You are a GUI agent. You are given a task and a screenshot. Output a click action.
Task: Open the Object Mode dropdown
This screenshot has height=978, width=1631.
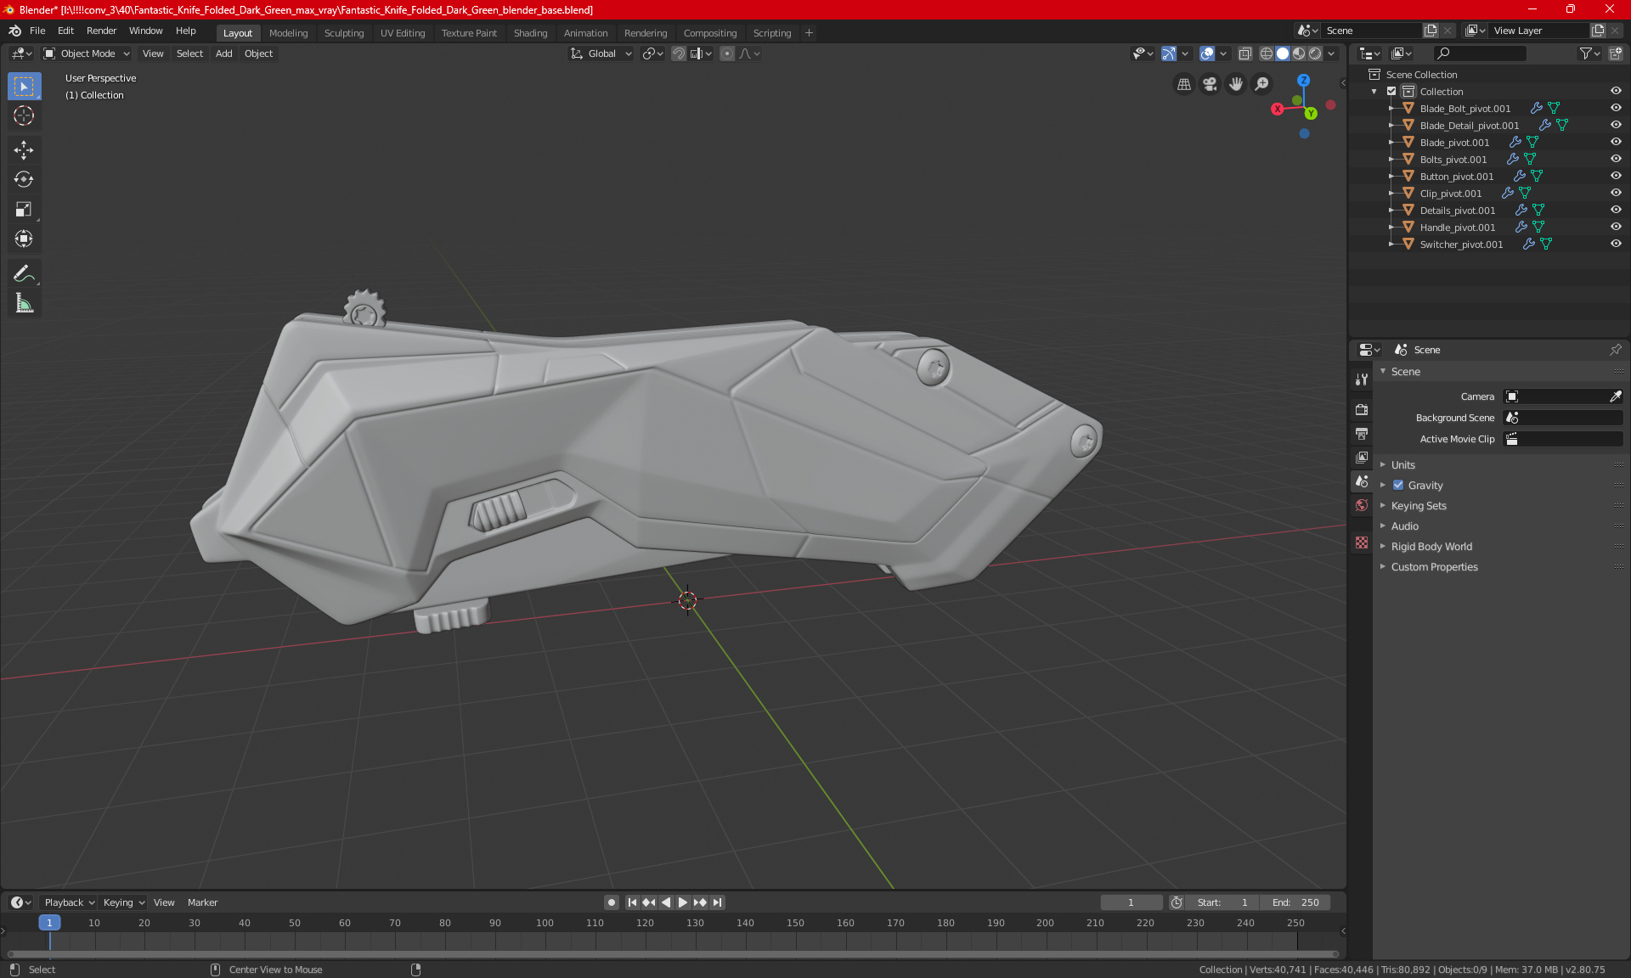tap(87, 53)
